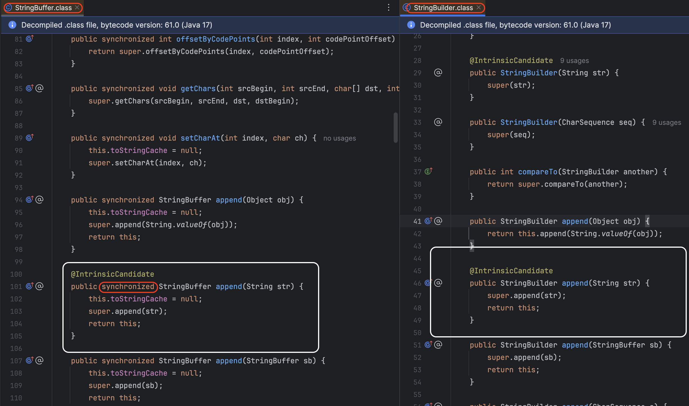This screenshot has height=406, width=689.
Task: Open the editor tab options kebab menu
Action: 389,8
